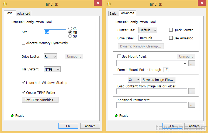Screen dimensions: 208x133
Task: Click Save as Image File button
Action: [x=158, y=80]
